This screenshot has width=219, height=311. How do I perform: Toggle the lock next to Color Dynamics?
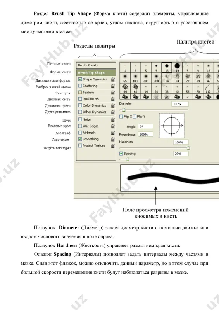point(113,105)
